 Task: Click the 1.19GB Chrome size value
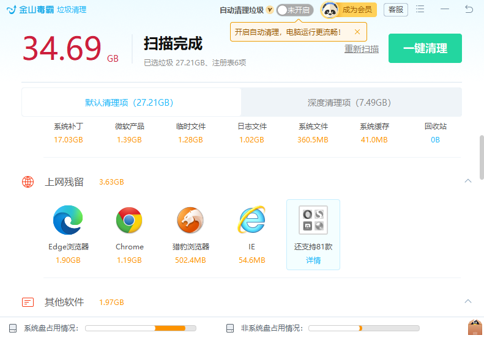pos(129,260)
